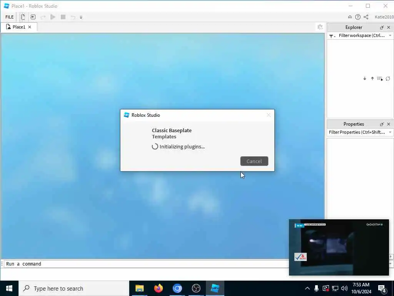Viewport: 394px width, 296px height.
Task: Click the refresh icon in Explorer
Action: [x=388, y=79]
